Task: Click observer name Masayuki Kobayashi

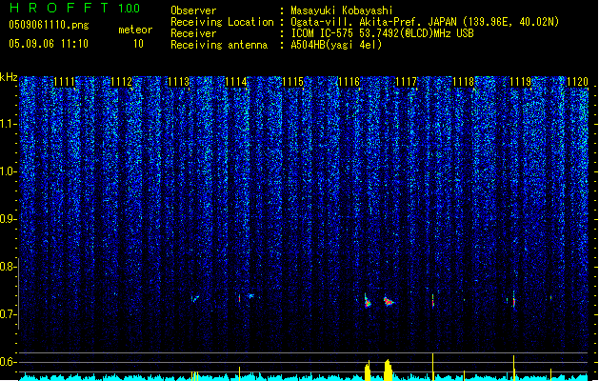Action: tap(342, 10)
